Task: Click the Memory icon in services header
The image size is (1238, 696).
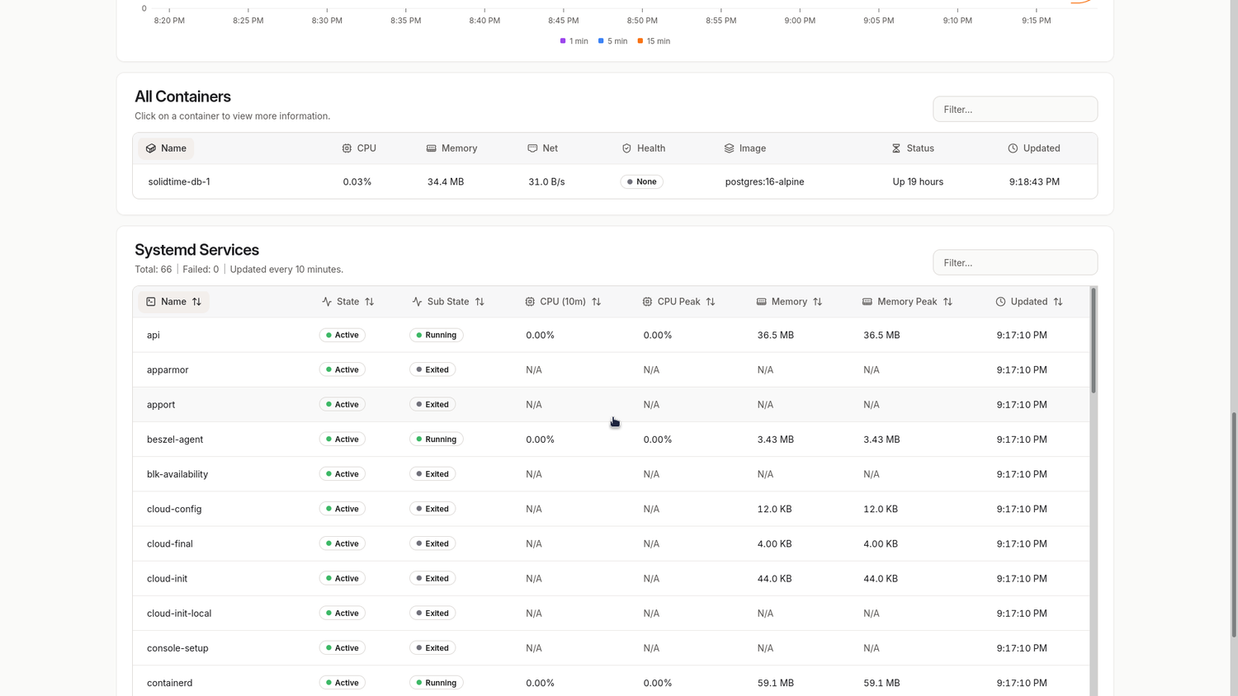Action: [x=761, y=302]
